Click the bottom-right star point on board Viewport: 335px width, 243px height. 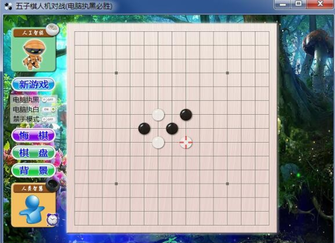click(x=227, y=183)
